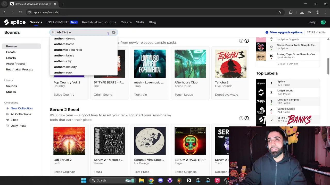The width and height of the screenshot is (330, 185).
Task: Go to next newly released packs carousel arrow
Action: (x=247, y=41)
